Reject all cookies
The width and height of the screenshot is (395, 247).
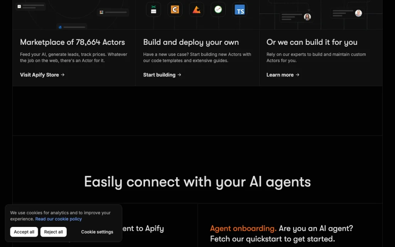point(53,232)
